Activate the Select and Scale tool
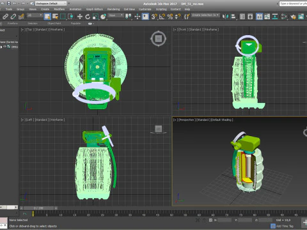Screen dimensions: 307x230 95,17
